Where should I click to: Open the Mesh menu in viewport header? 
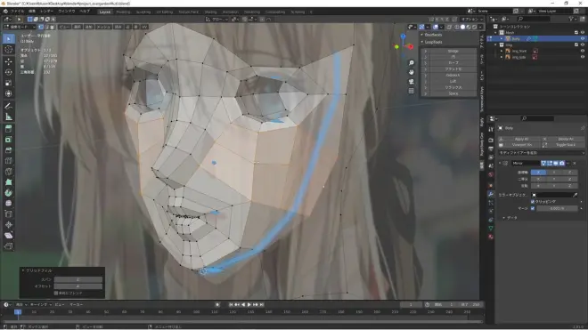tap(103, 27)
